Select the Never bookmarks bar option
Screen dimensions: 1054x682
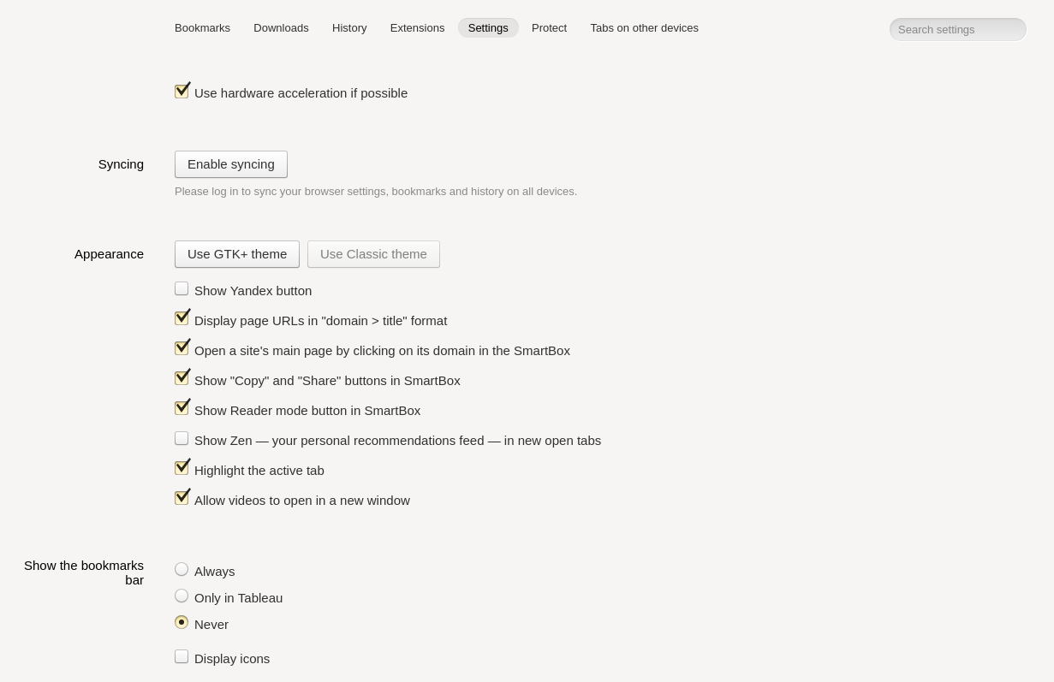pos(182,622)
